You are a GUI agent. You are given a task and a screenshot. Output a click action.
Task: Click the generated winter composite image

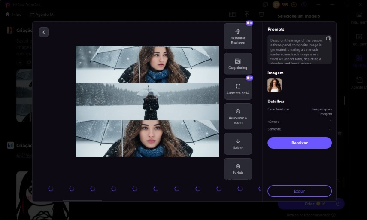pos(147,101)
